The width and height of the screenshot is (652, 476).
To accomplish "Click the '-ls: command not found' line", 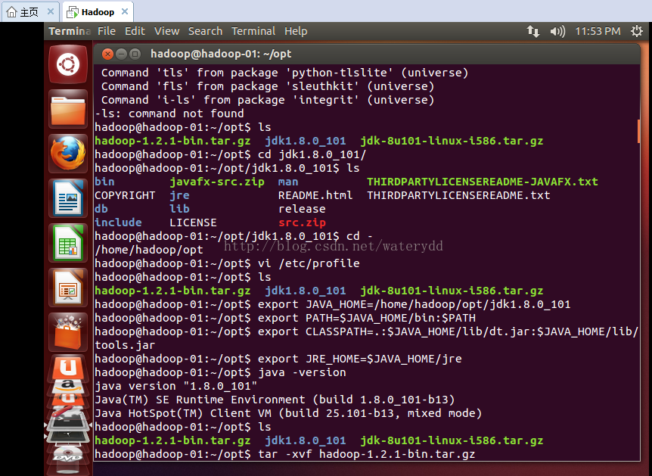I will 169,114.
